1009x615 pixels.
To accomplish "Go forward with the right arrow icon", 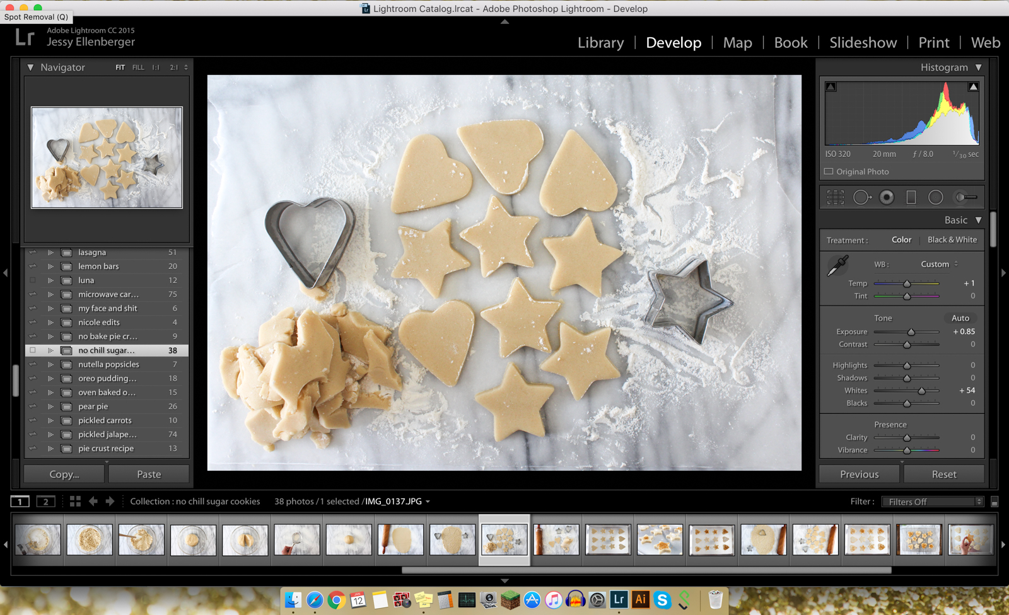I will click(x=110, y=502).
